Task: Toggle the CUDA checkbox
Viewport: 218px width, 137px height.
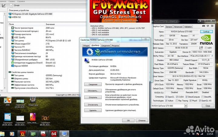Action: click(x=177, y=97)
